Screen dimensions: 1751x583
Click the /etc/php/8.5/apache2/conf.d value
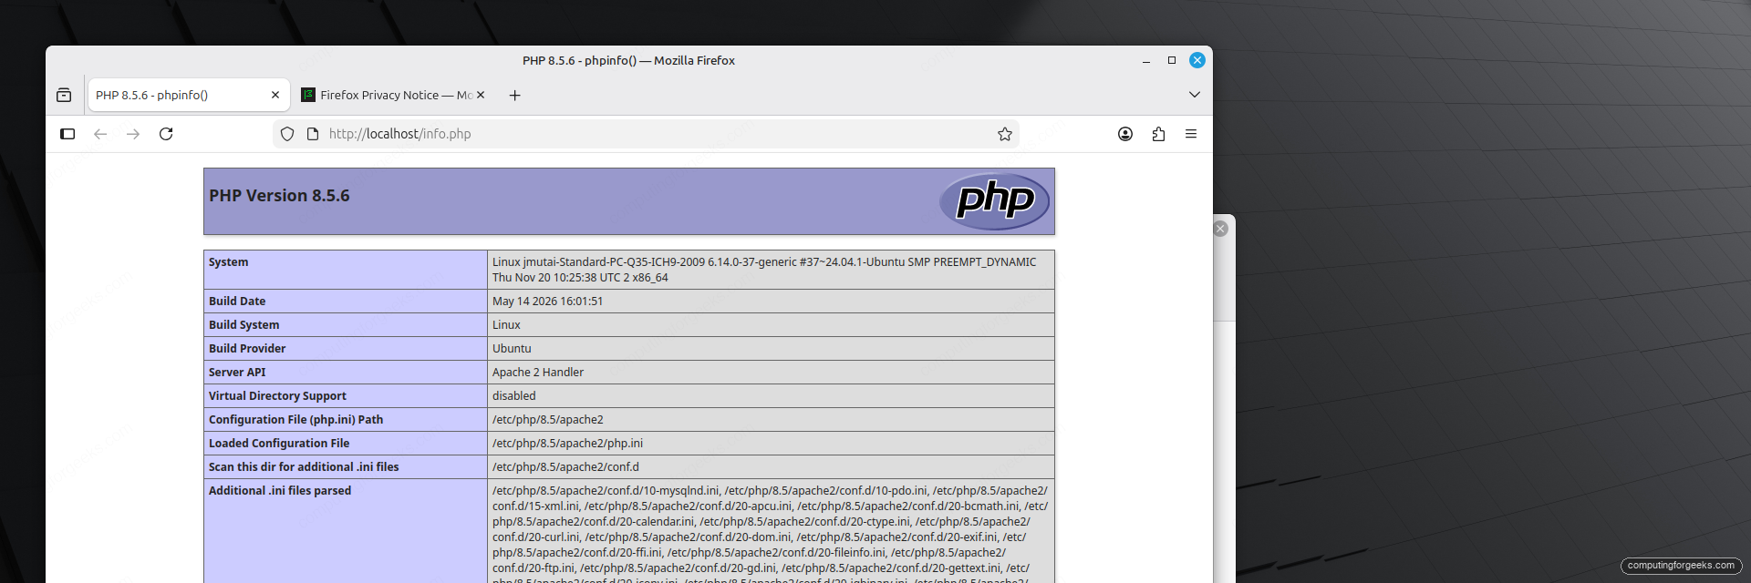pyautogui.click(x=565, y=467)
